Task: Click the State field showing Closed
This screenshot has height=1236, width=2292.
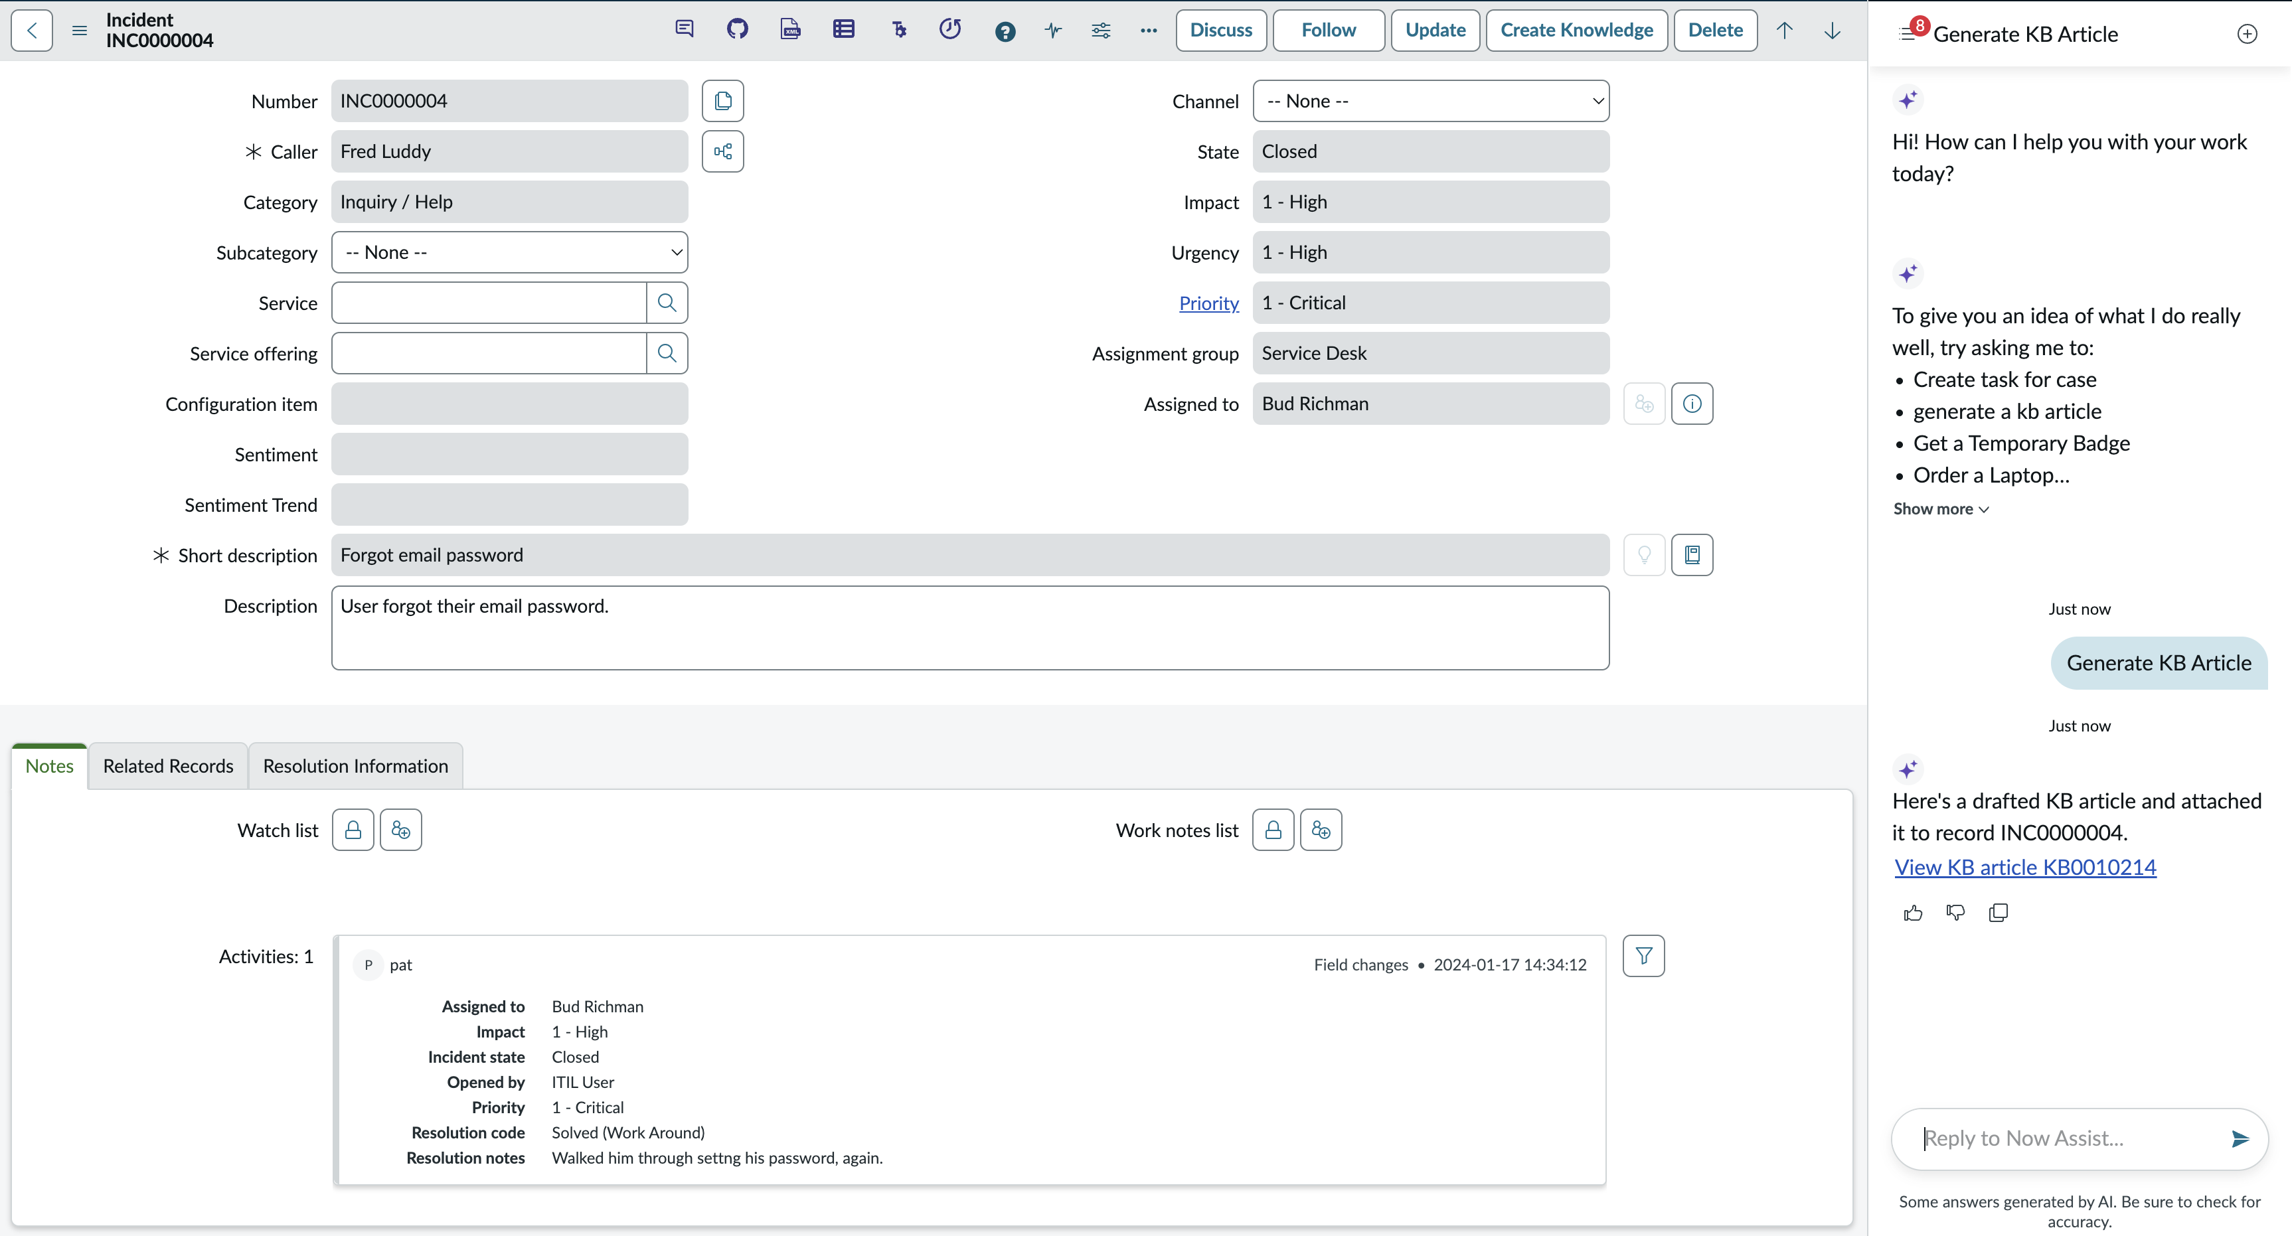Action: pyautogui.click(x=1431, y=151)
